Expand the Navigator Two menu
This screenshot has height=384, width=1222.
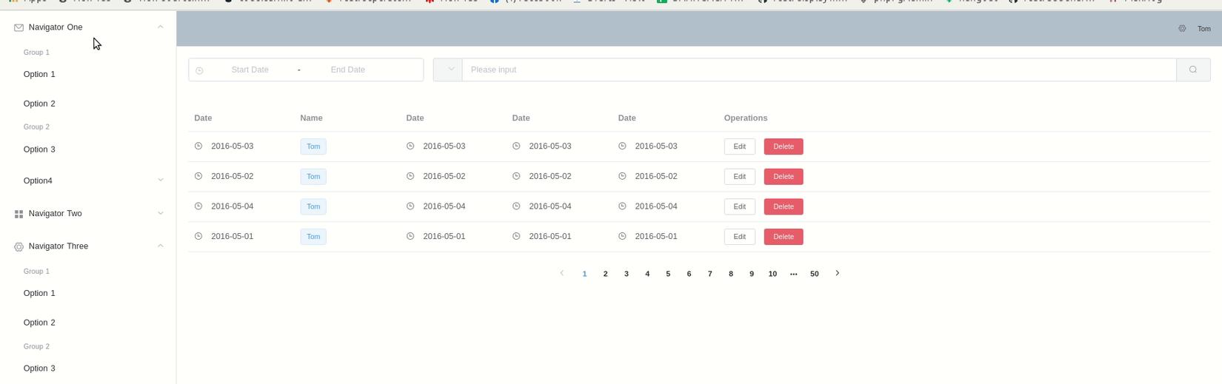160,213
